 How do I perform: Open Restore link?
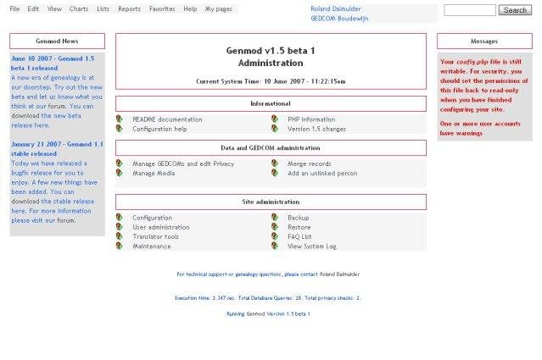(299, 227)
